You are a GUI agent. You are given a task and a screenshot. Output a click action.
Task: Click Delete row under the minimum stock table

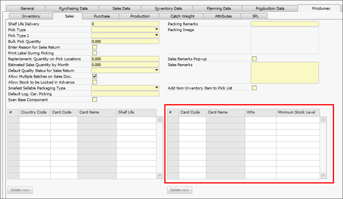[x=179, y=190]
